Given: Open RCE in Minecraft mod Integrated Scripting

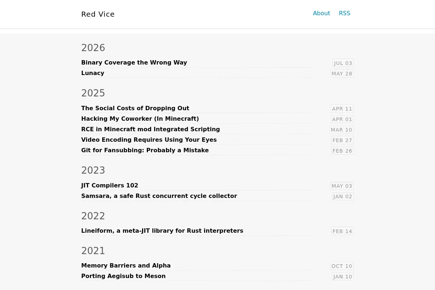Looking at the screenshot, I should [150, 129].
